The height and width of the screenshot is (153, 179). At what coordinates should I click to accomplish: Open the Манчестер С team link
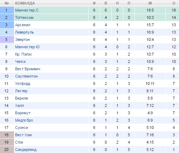(x=27, y=10)
